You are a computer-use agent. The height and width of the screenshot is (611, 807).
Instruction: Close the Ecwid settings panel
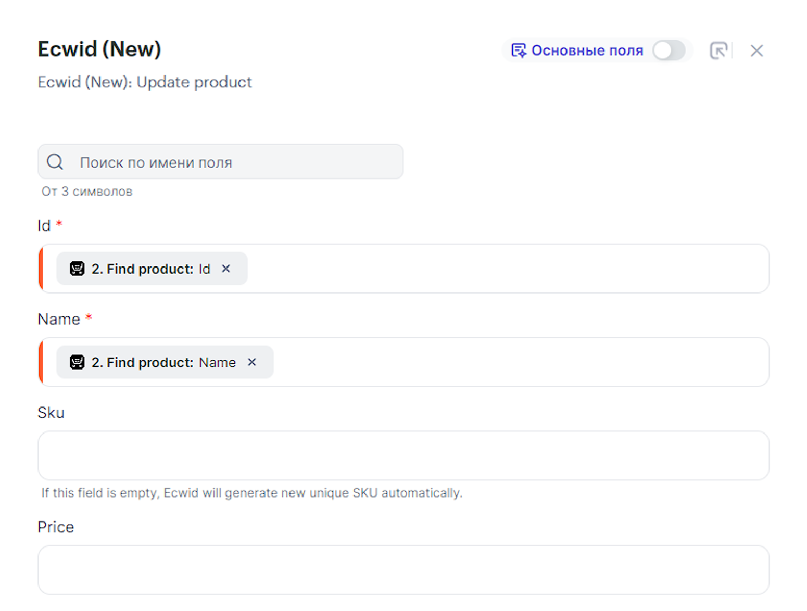(756, 50)
